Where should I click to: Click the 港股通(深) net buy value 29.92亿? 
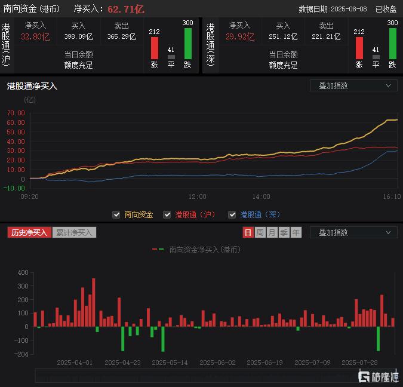[x=240, y=37]
